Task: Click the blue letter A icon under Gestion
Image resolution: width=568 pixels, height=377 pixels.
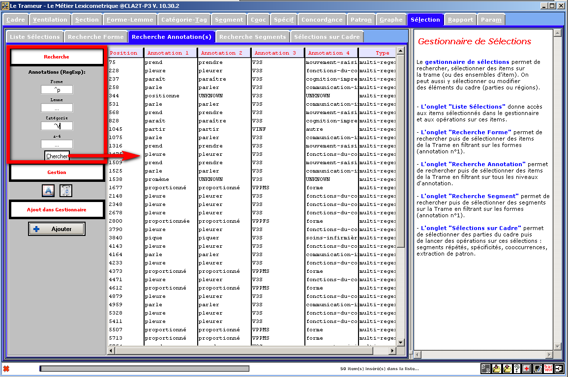Action: [x=48, y=191]
